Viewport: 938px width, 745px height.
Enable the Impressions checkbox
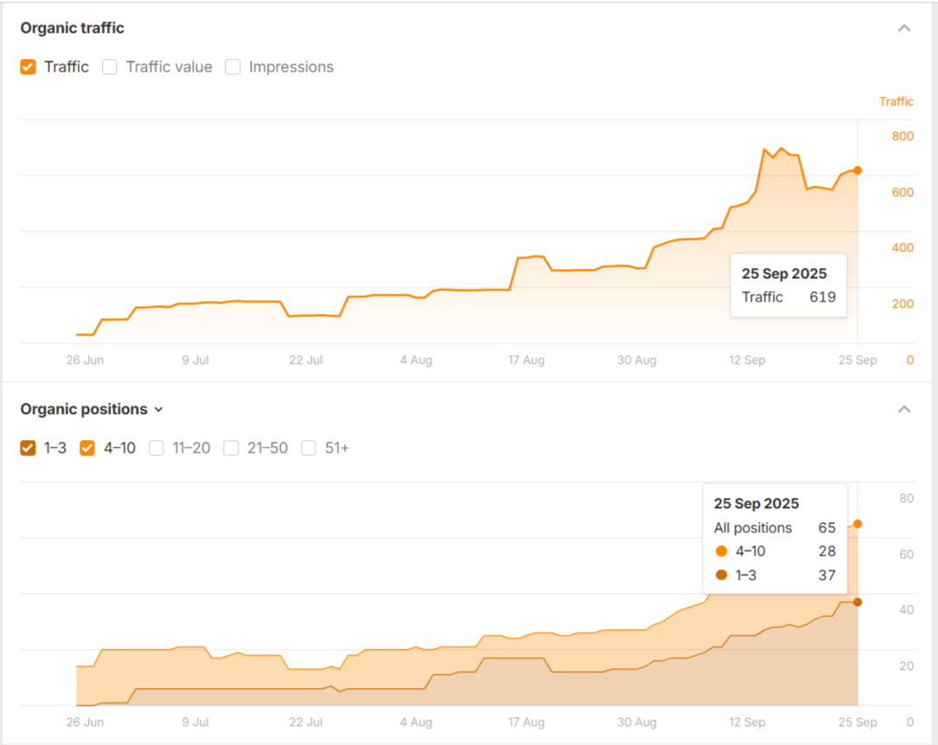[x=233, y=67]
